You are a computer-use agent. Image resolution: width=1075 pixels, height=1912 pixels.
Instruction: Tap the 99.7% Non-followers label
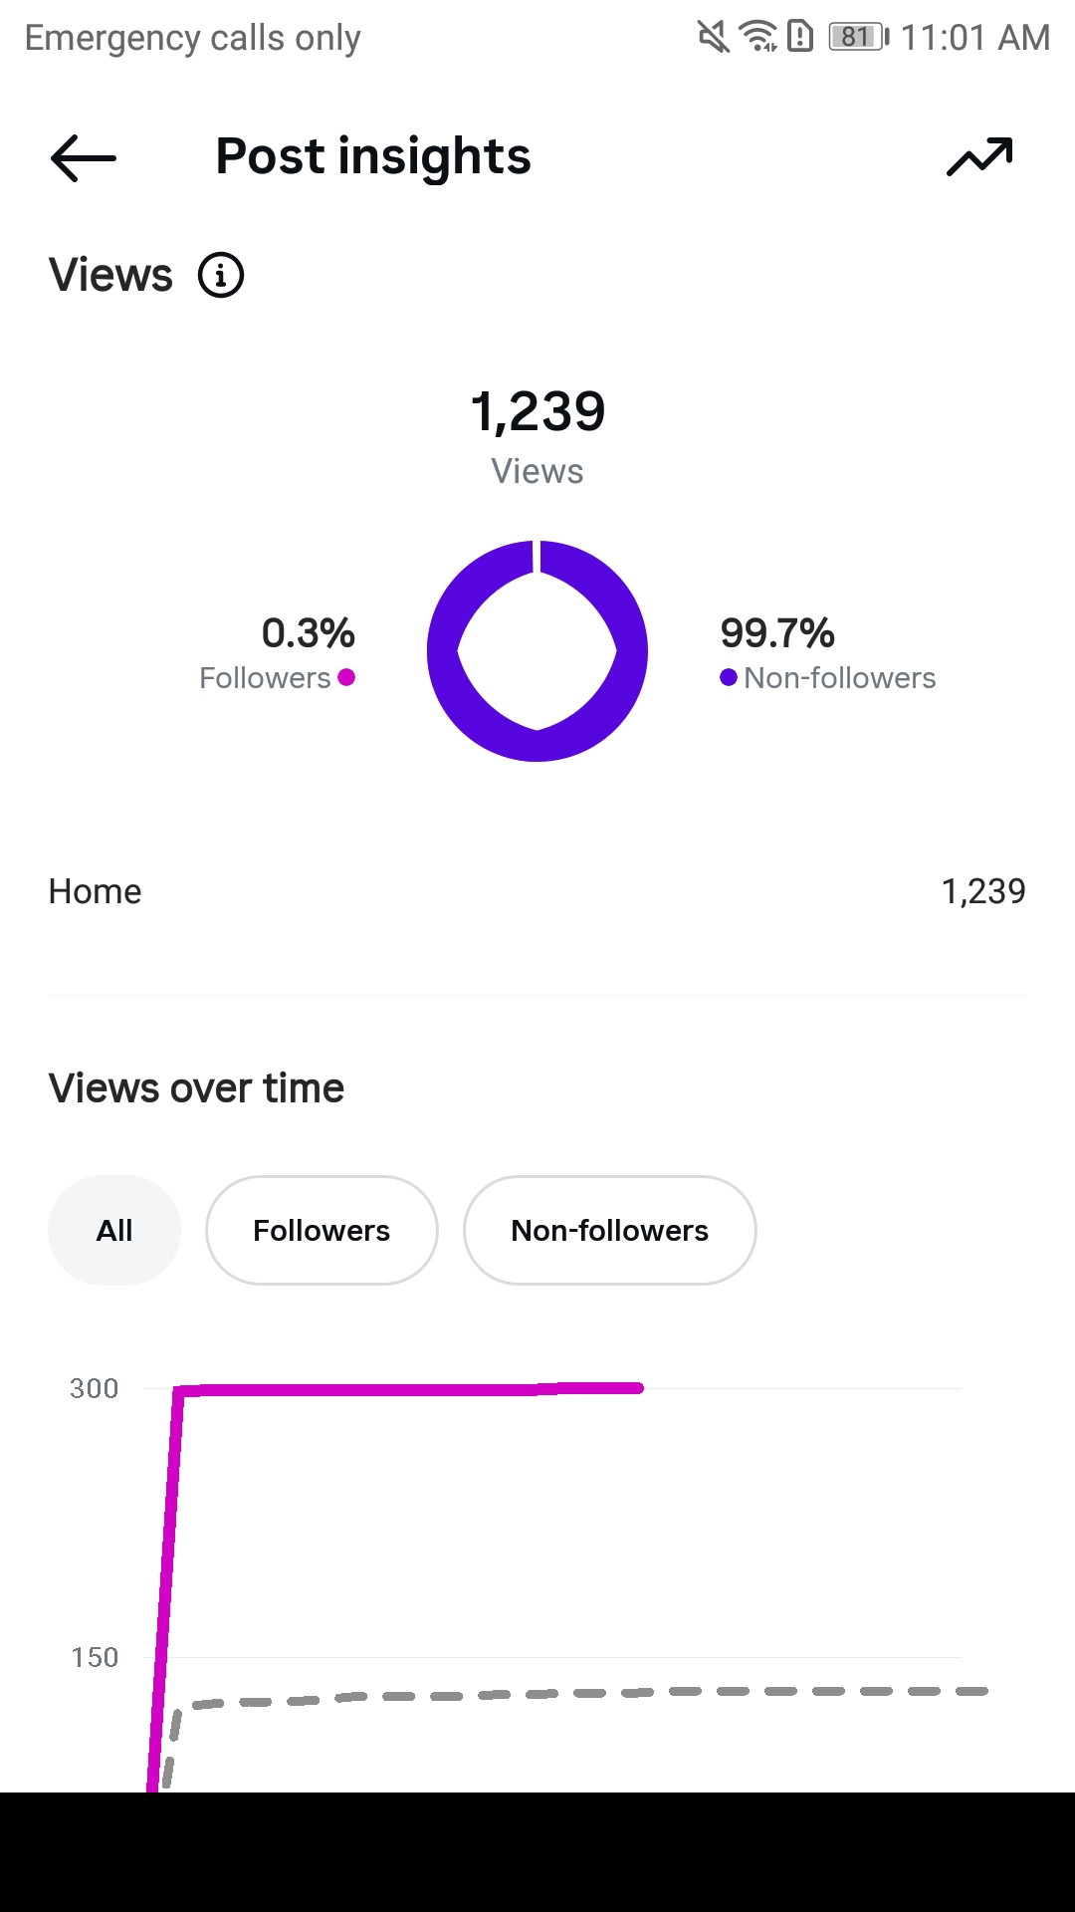[x=777, y=633]
